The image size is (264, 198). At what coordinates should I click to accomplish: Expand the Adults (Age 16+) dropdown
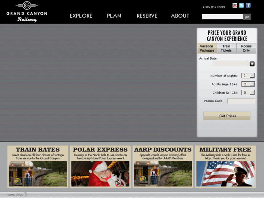coord(248,84)
